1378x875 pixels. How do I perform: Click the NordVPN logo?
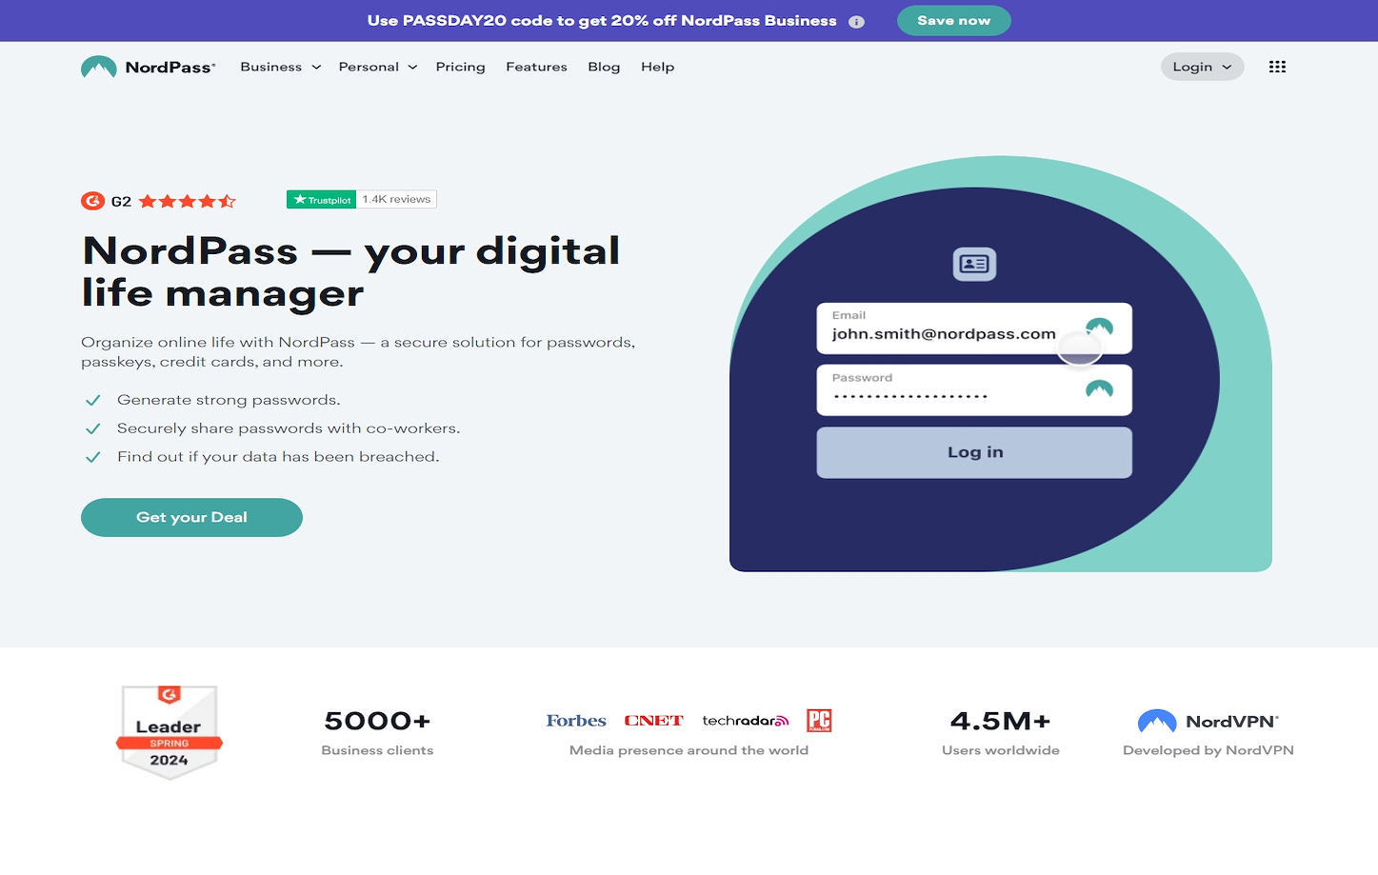pos(1208,721)
